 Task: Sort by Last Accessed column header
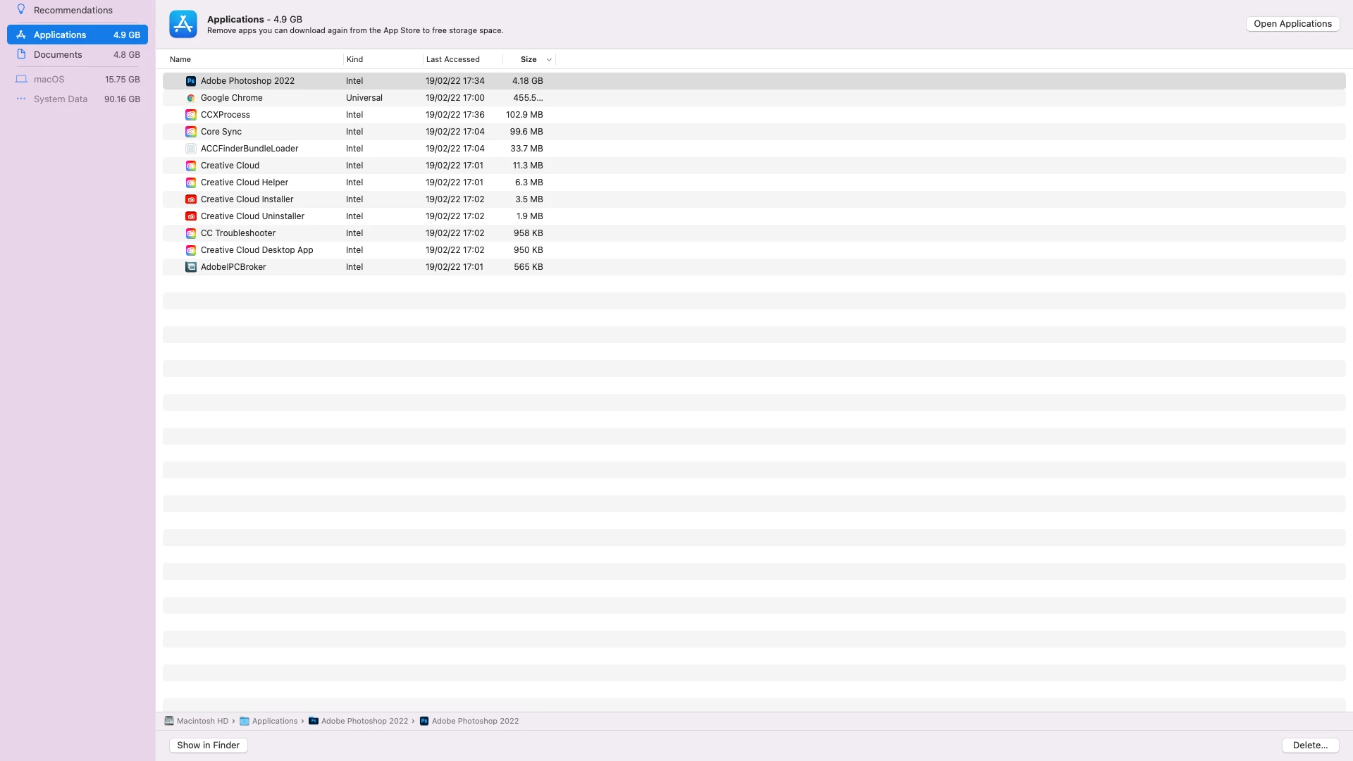(x=452, y=60)
